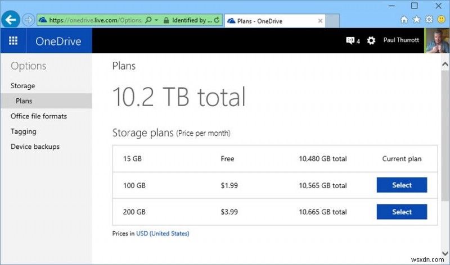Viewport: 450px width, 265px height.
Task: Click the smiley feedback icon
Action: point(441,20)
